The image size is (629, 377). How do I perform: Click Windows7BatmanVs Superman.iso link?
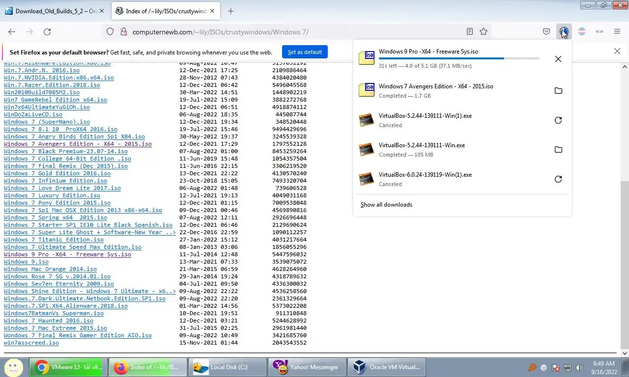(x=54, y=313)
